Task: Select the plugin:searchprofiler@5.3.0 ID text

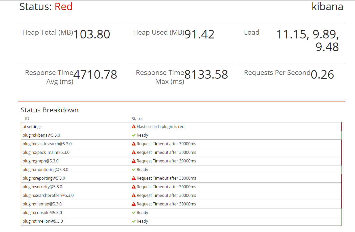Action: (x=48, y=195)
